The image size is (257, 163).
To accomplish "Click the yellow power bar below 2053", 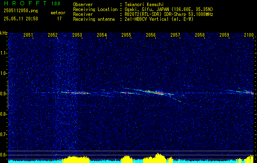I will (x=76, y=159).
